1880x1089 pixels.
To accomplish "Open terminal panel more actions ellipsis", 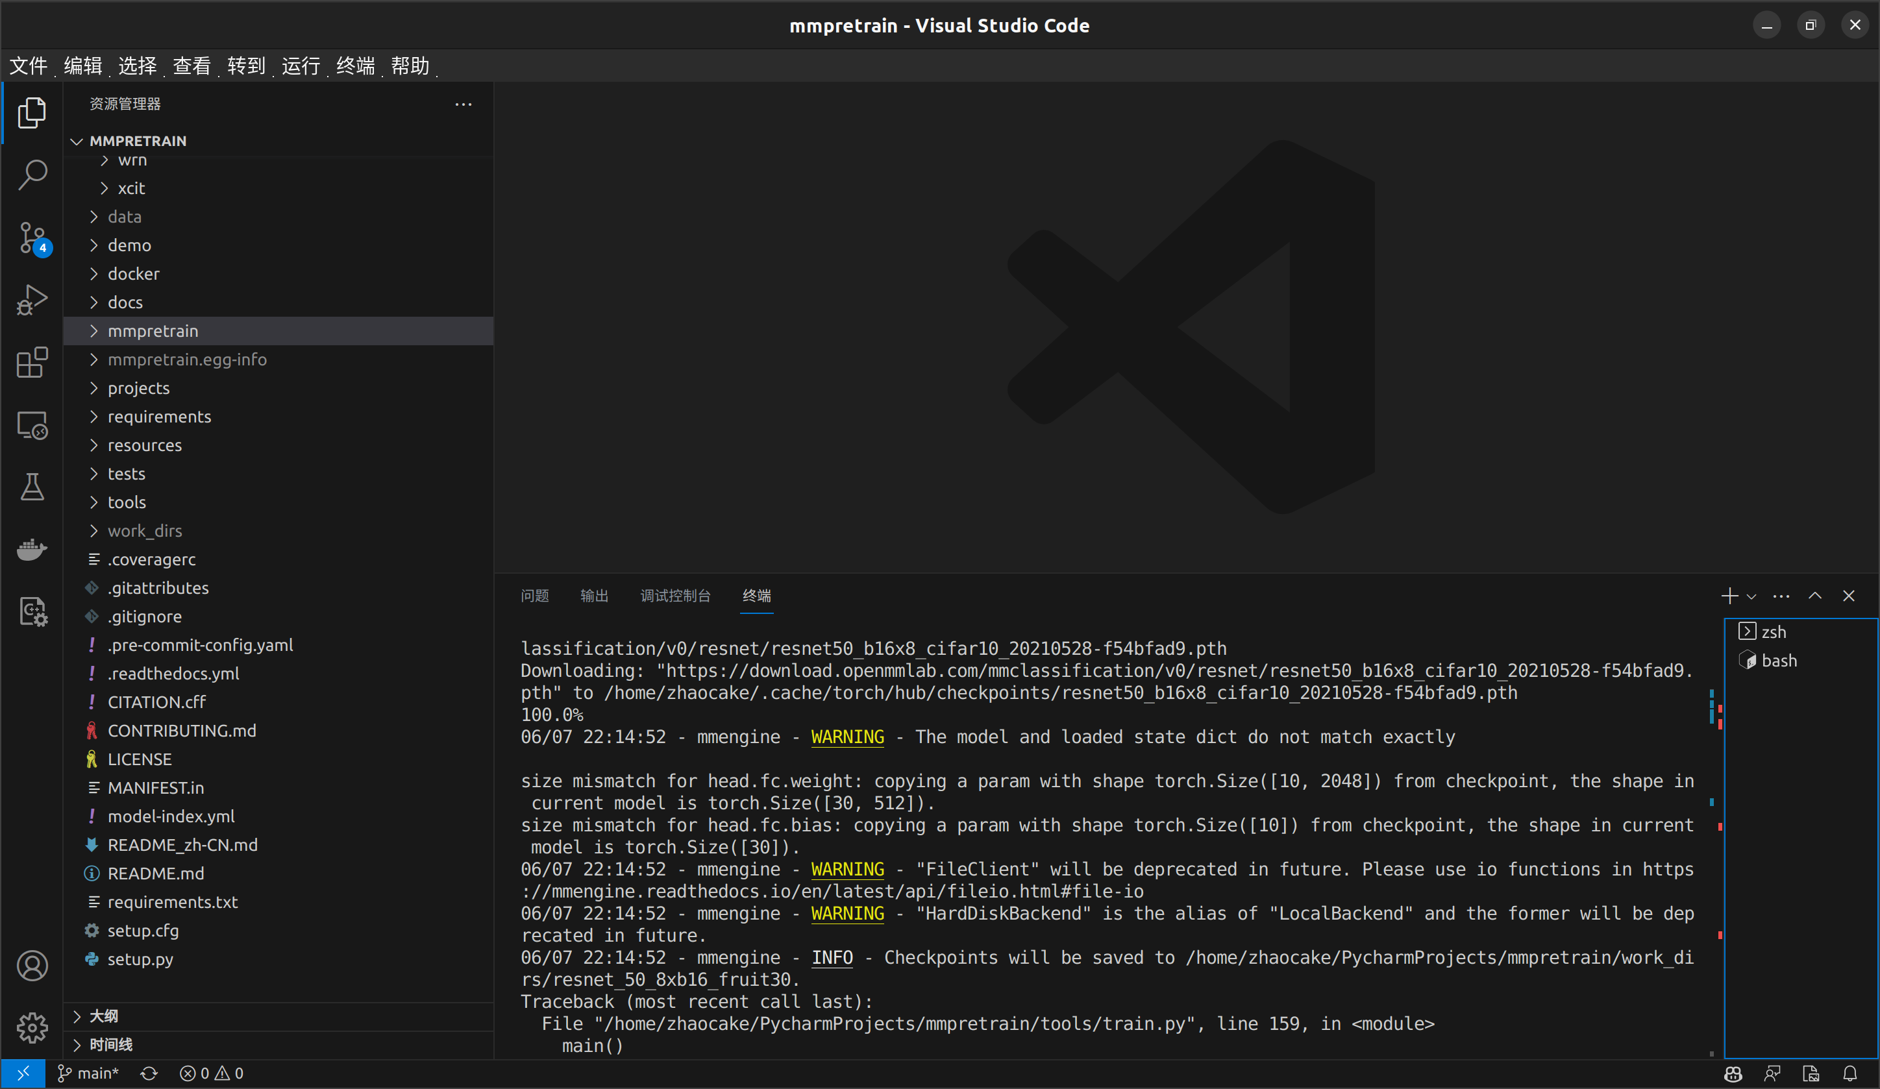I will point(1781,596).
